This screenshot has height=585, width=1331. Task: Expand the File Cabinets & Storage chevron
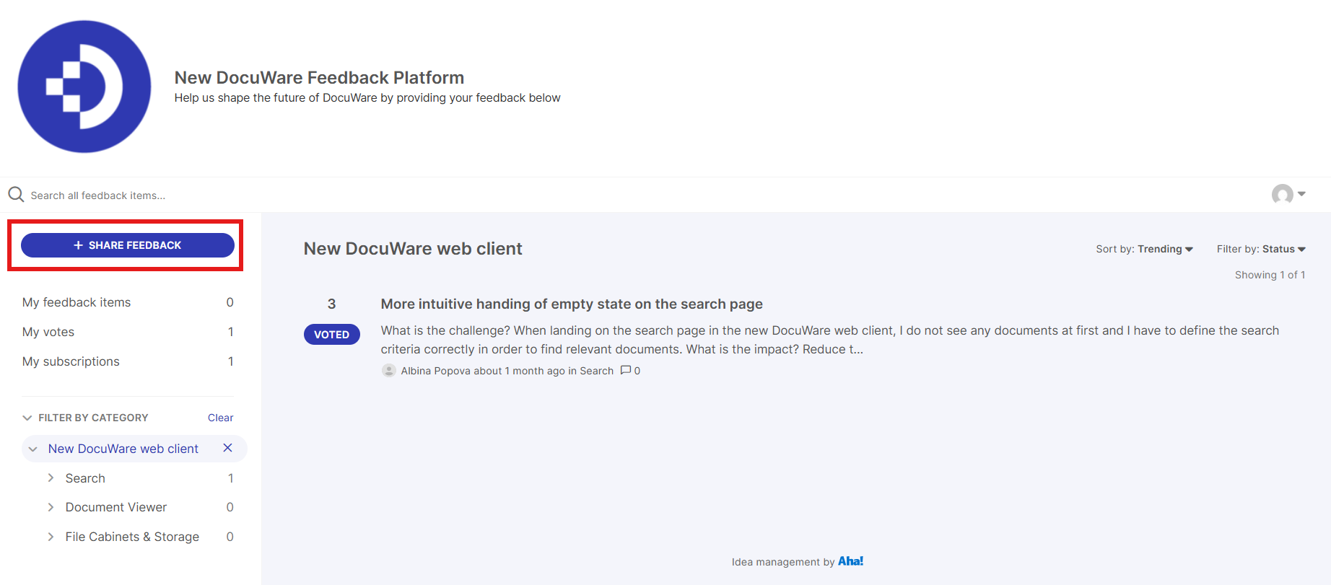51,537
